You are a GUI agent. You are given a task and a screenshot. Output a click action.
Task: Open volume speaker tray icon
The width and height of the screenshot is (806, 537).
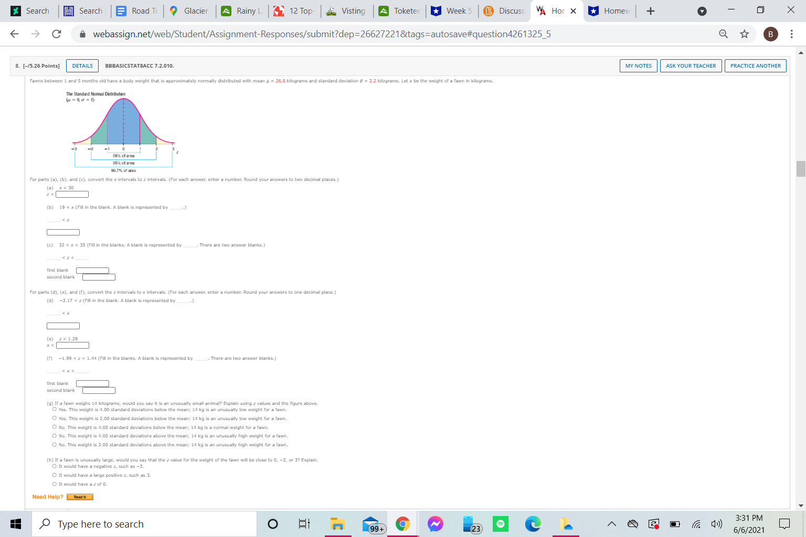click(716, 524)
